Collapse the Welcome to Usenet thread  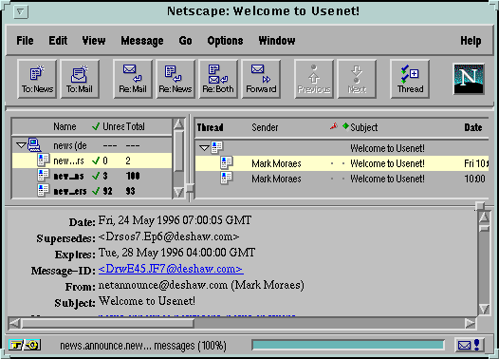(204, 148)
